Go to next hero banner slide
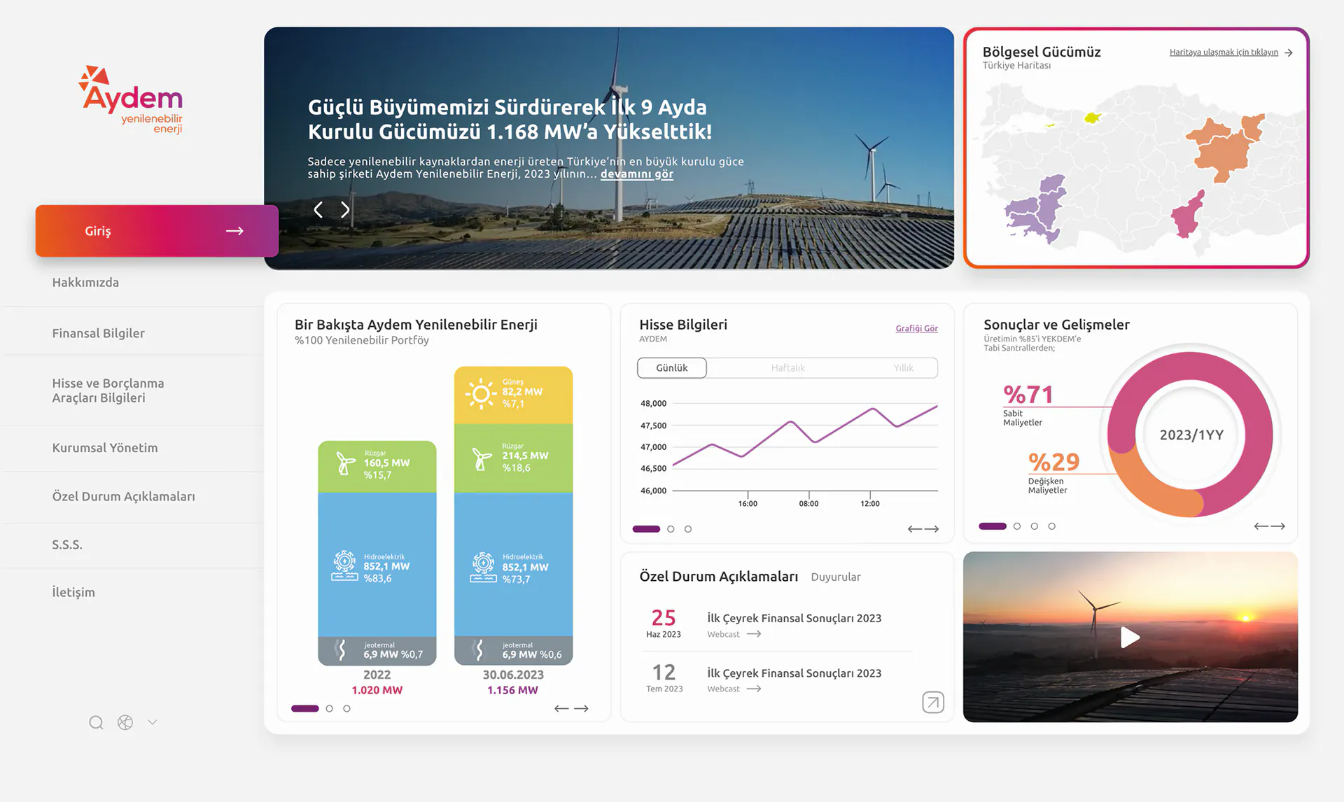This screenshot has width=1344, height=802. 345,210
